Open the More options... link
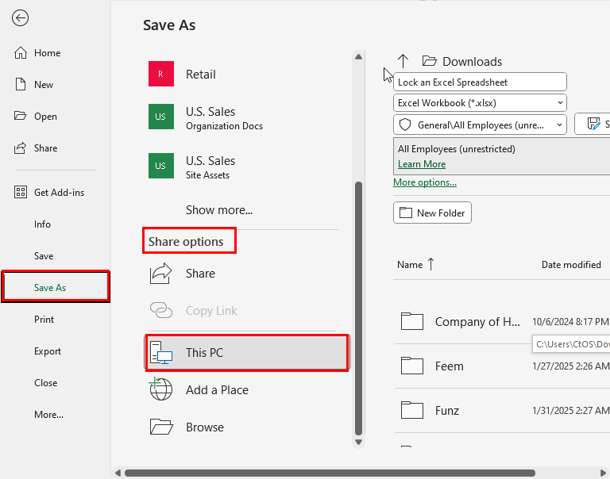This screenshot has height=479, width=610. coord(425,182)
